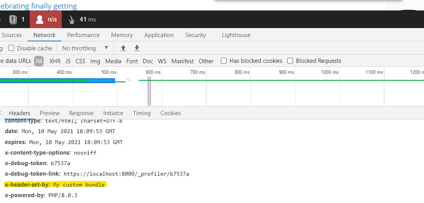Open the Security panel tab

click(x=195, y=35)
